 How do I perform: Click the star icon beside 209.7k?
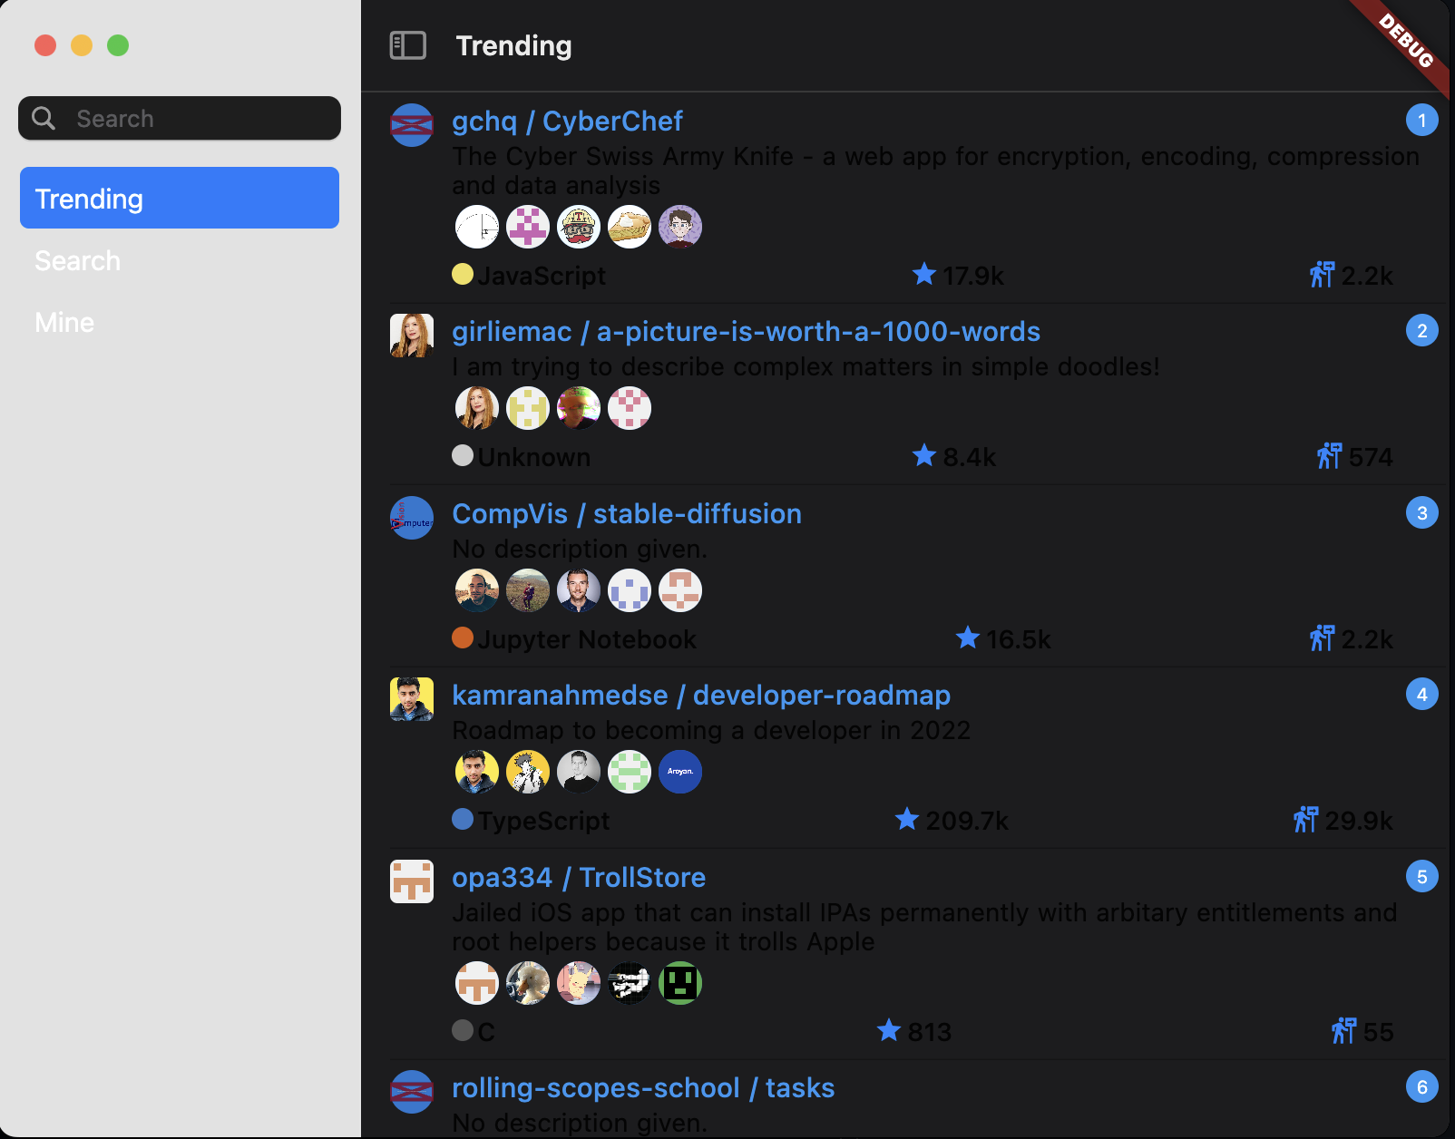(907, 819)
